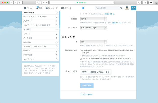Image resolution: width=158 pixels, height=103 pixels.
Task: Open the profile avatar menu
Action: (127, 8)
